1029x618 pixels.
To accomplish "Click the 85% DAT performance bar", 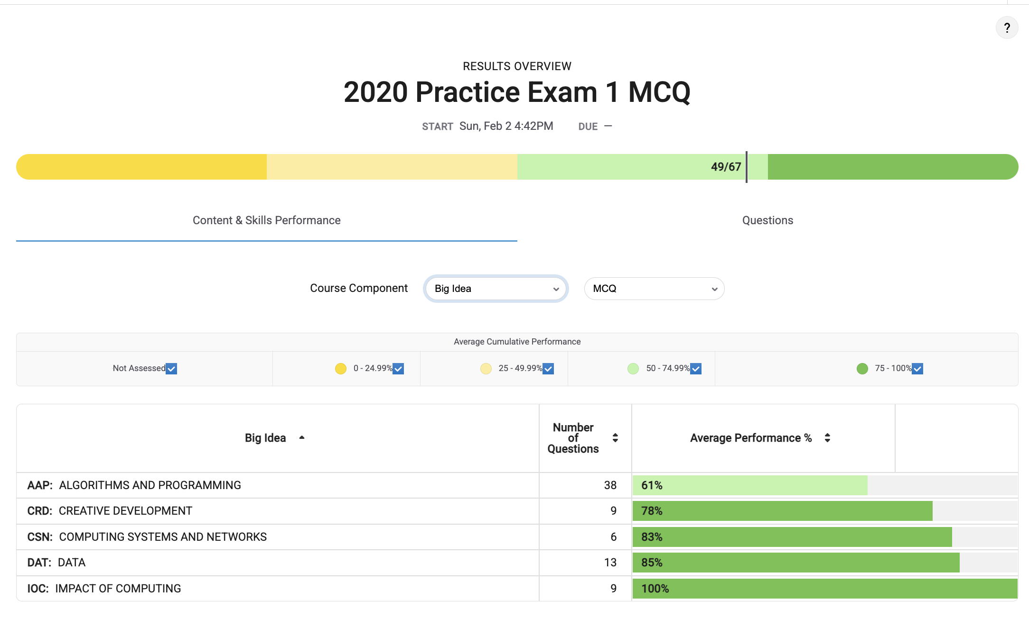I will [796, 563].
